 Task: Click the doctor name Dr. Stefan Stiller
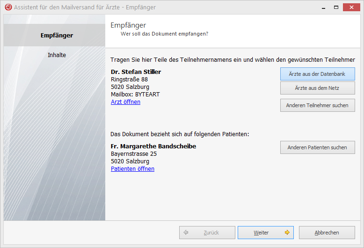pyautogui.click(x=136, y=72)
